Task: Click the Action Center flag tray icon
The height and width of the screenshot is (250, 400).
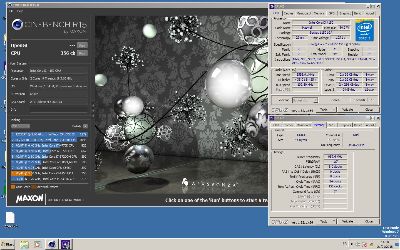Action: click(x=364, y=244)
